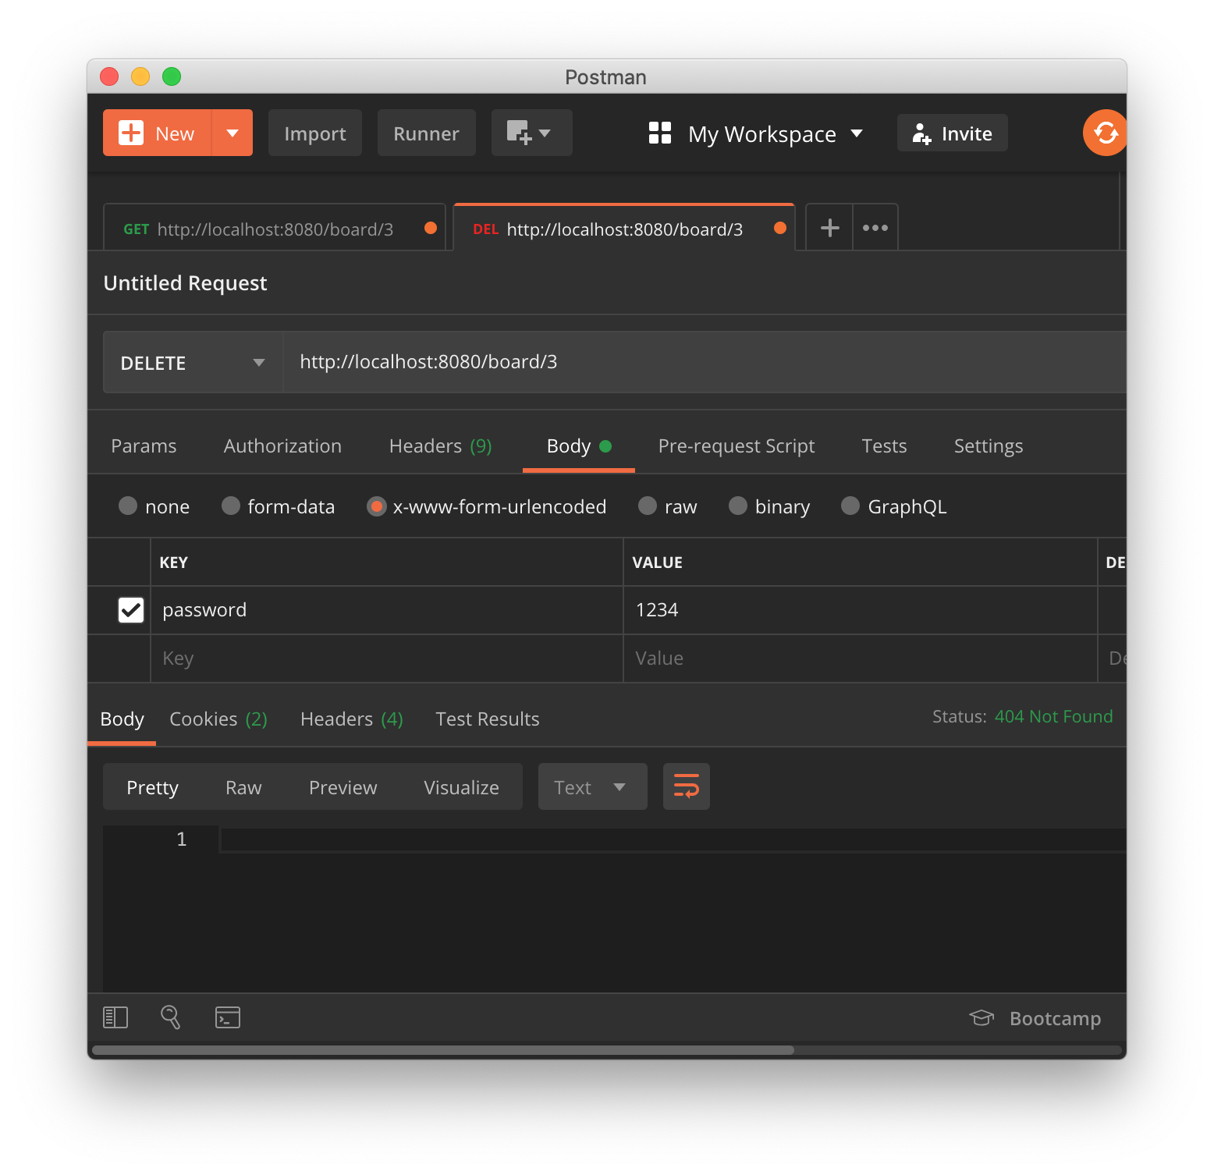Click the New button plus icon

[x=130, y=133]
